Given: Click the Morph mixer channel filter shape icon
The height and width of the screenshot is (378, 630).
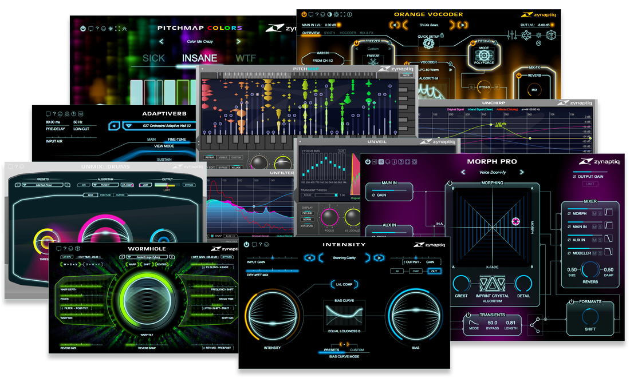Looking at the screenshot, I should point(609,212).
